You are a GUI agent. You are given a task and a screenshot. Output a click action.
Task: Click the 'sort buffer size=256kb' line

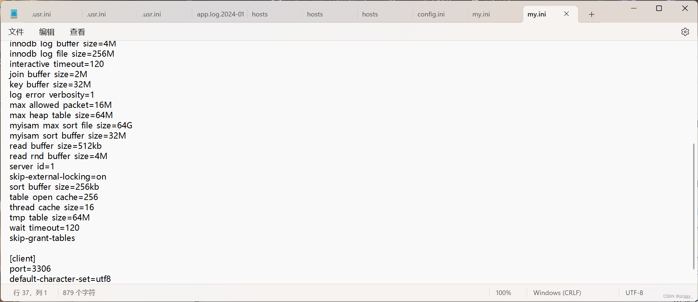[x=54, y=187]
